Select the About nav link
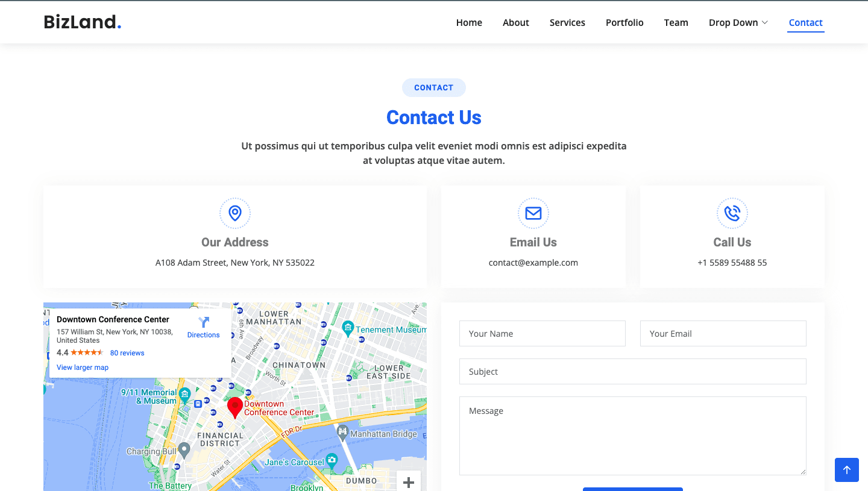The height and width of the screenshot is (491, 868). coord(516,23)
